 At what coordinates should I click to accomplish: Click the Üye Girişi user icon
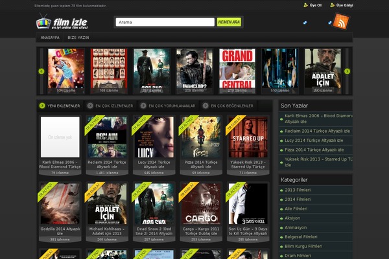coord(332,5)
